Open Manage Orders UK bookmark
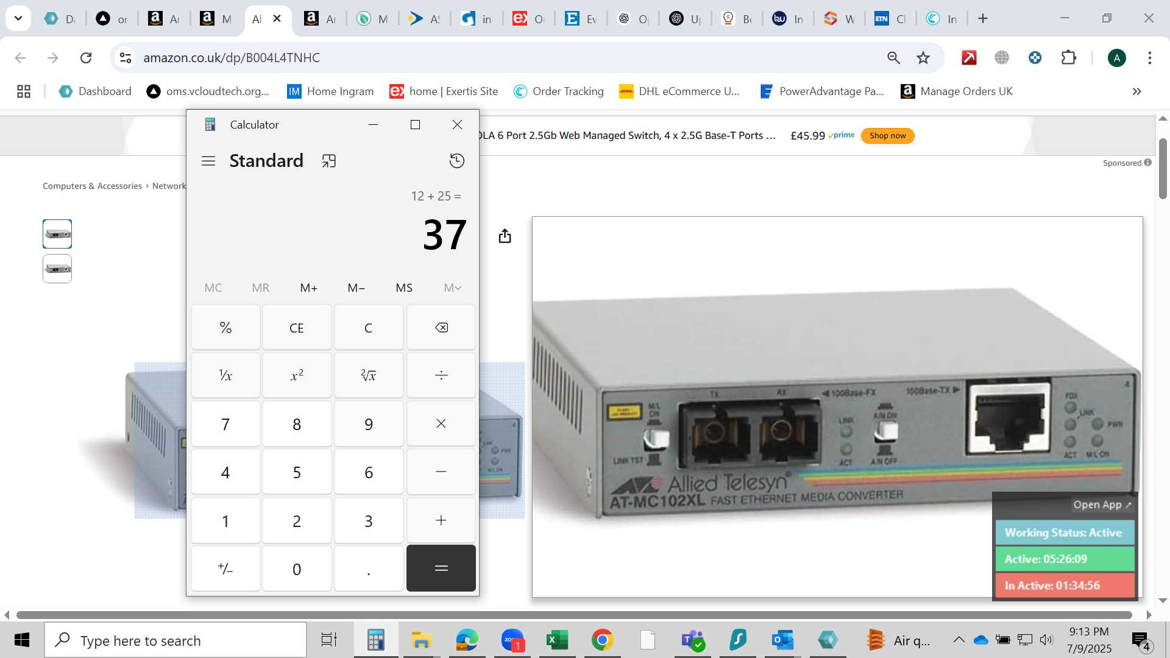The width and height of the screenshot is (1170, 658). [957, 91]
